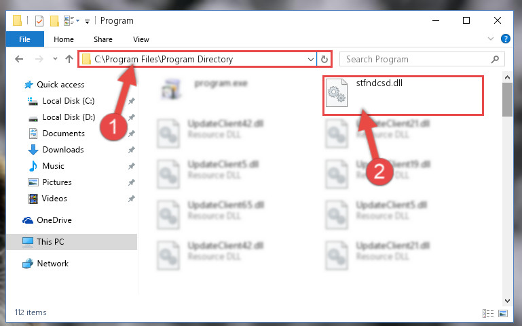Screen dimensions: 522x326
Task: Open Explorer help question mark icon
Action: (x=505, y=39)
